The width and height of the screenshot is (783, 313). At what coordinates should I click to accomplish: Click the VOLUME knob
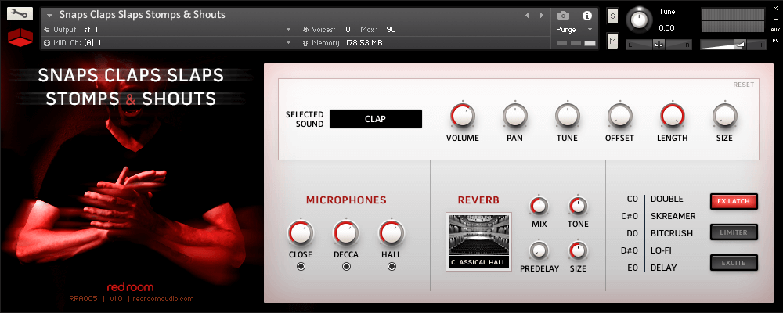click(463, 116)
